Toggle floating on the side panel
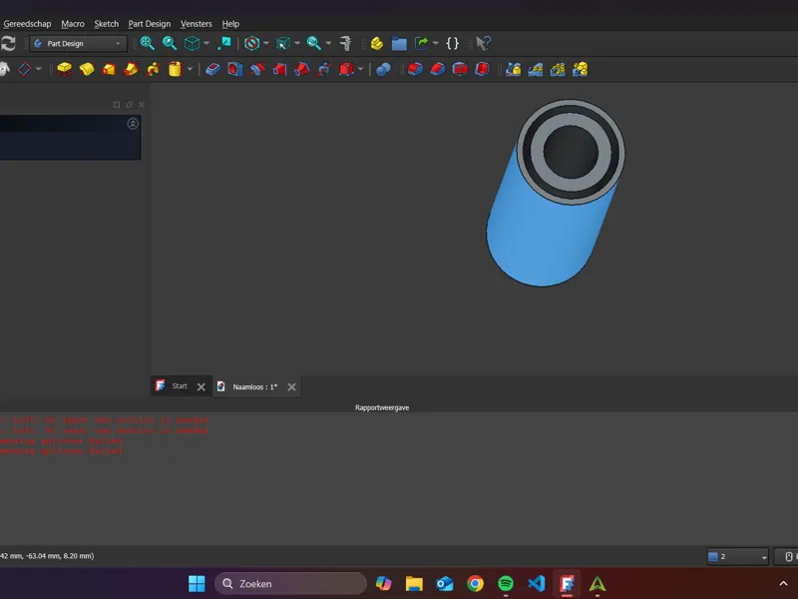The image size is (798, 599). (x=130, y=105)
